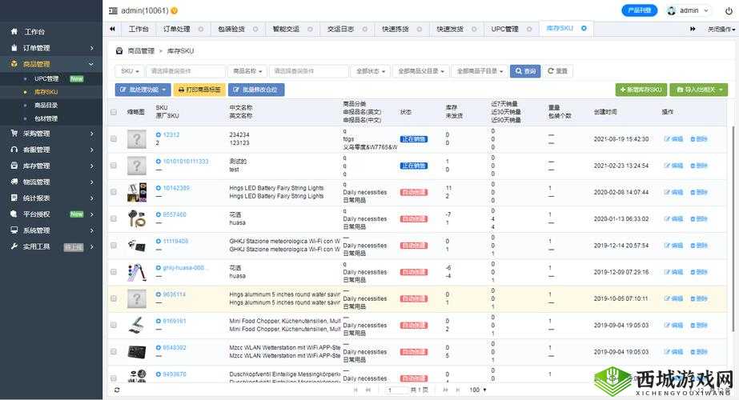
Task: Open the 全部商品子目录 dropdown
Action: coord(480,71)
